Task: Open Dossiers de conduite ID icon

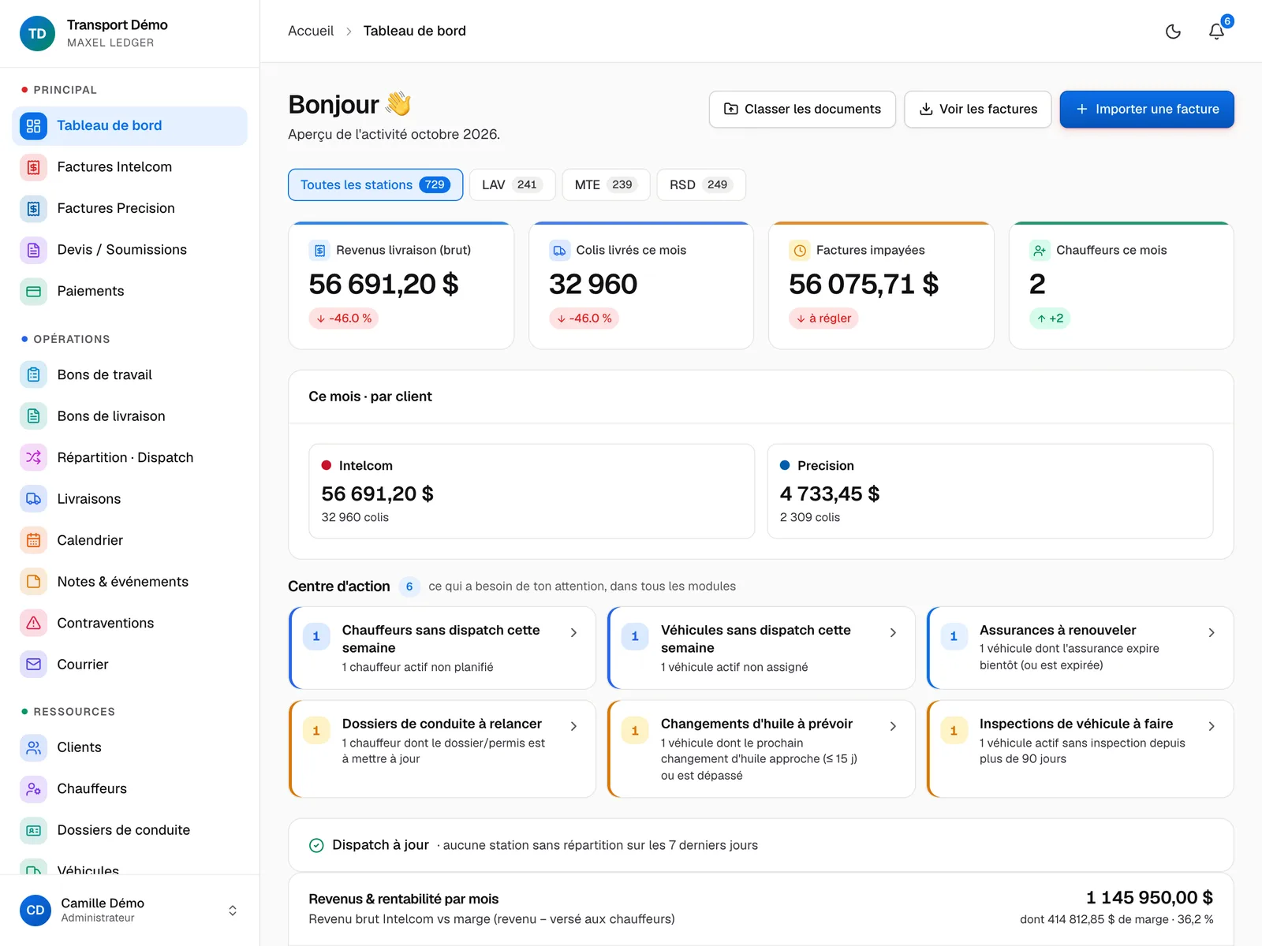Action: click(33, 830)
